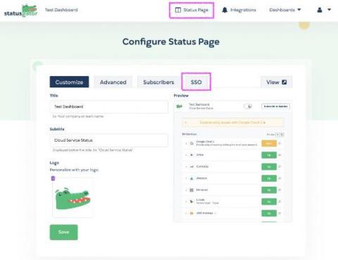Click the external-link icon on View
The height and width of the screenshot is (260, 338).
coord(284,82)
